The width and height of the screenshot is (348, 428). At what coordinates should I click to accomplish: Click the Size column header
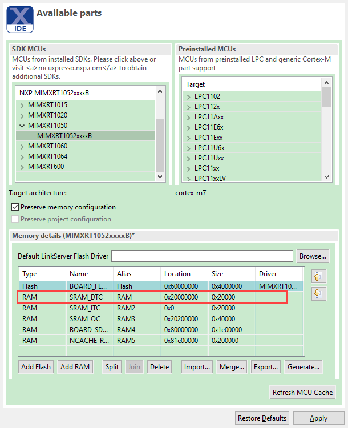point(232,274)
